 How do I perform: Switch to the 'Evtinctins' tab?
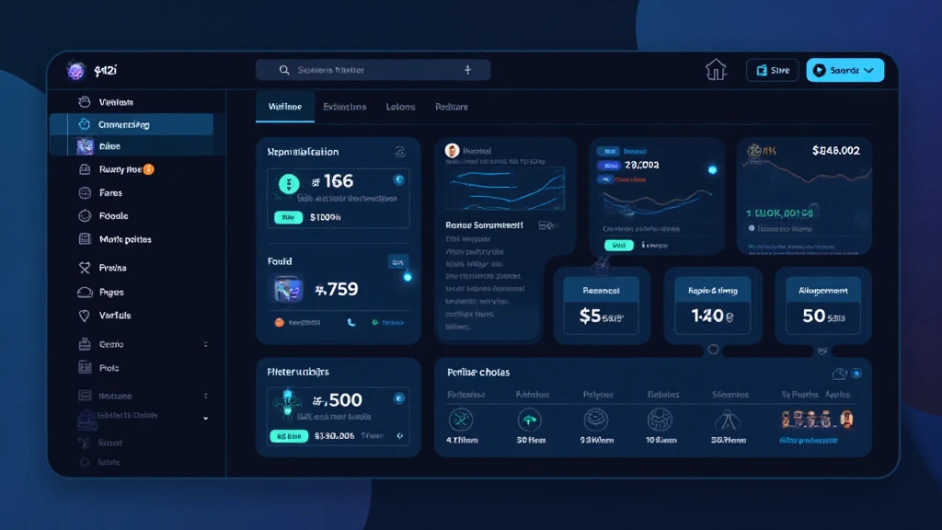pyautogui.click(x=345, y=107)
